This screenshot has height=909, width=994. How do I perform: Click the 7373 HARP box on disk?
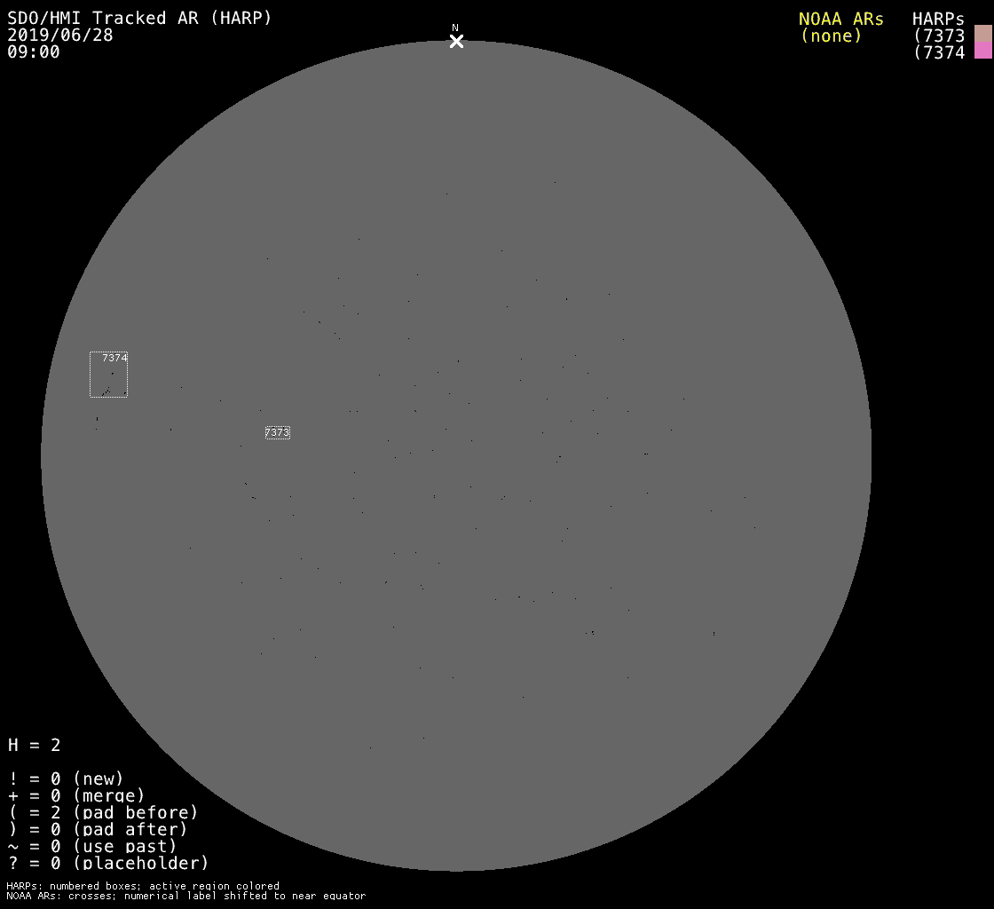click(x=277, y=432)
